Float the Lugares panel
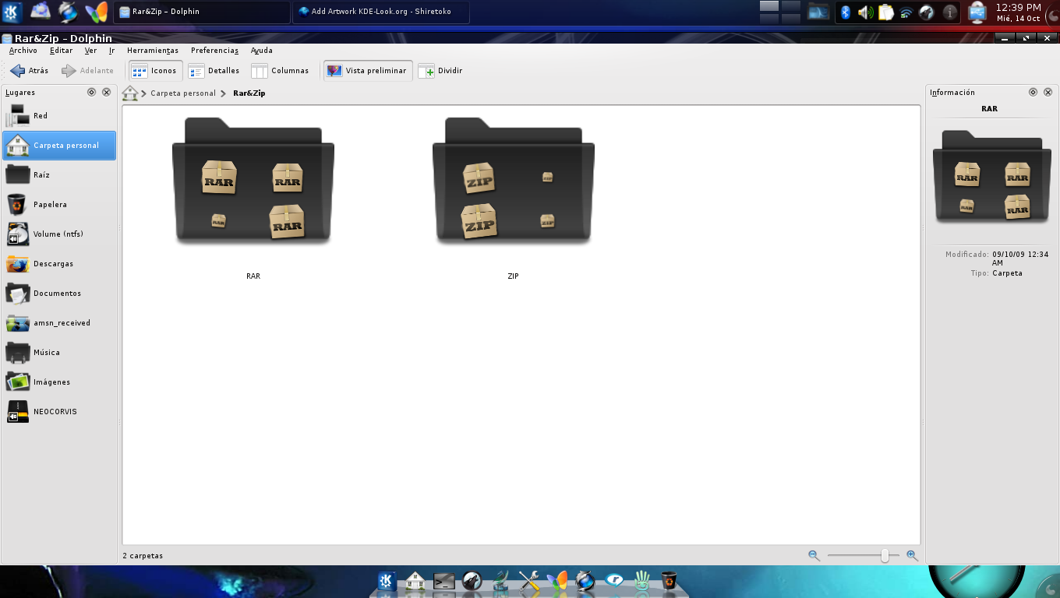The image size is (1060, 598). point(91,92)
